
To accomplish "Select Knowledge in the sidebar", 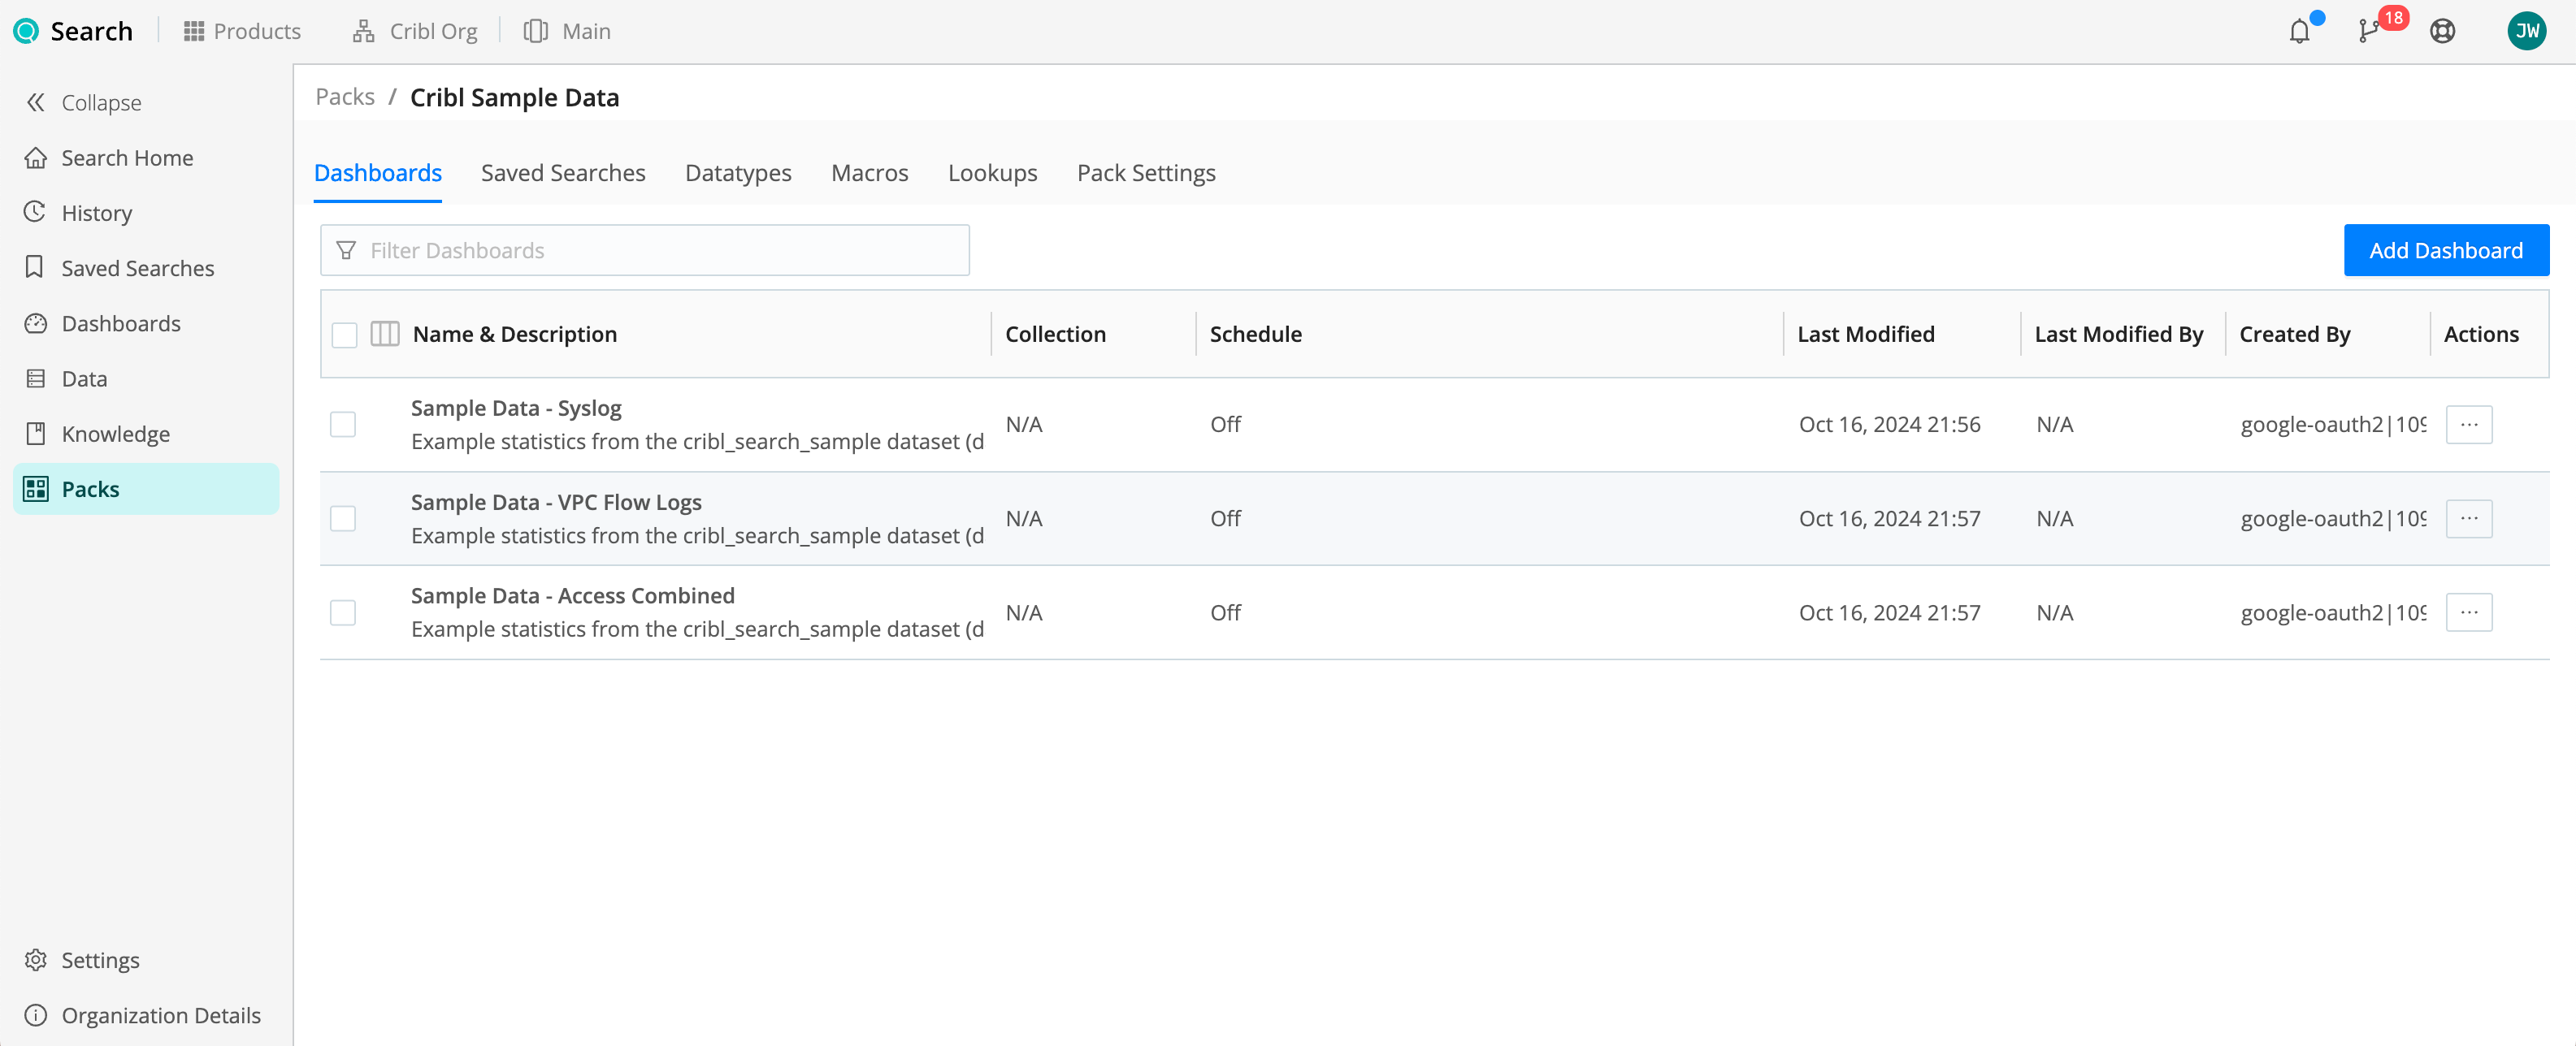I will coord(115,434).
